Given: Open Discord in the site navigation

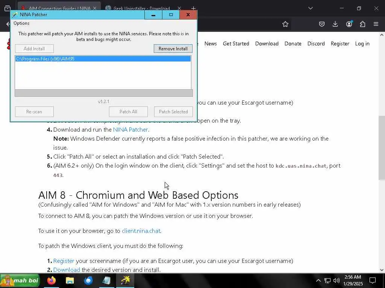Looking at the screenshot, I should (316, 43).
